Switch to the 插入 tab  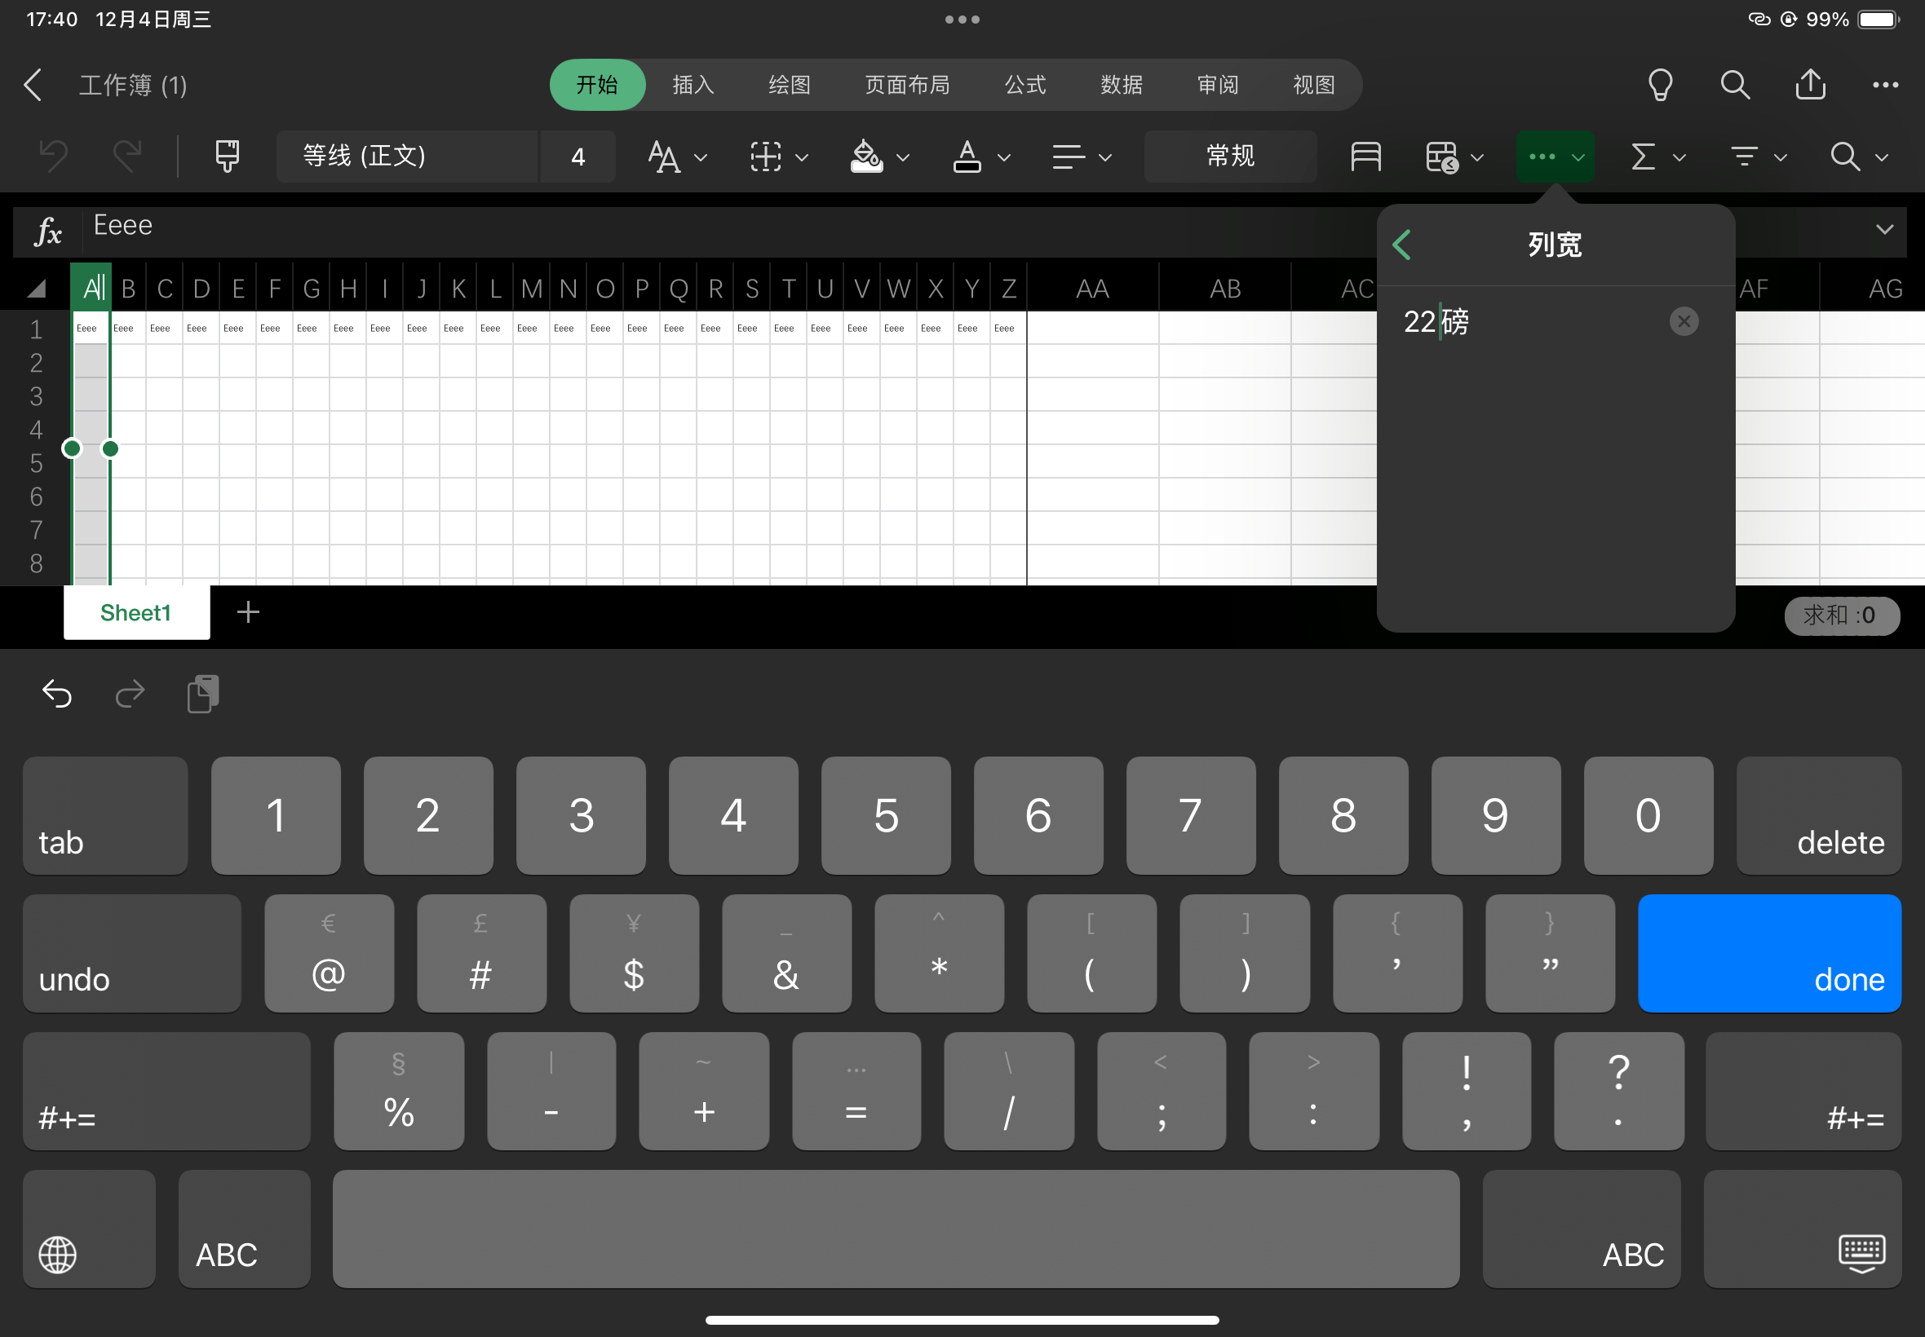pyautogui.click(x=693, y=85)
